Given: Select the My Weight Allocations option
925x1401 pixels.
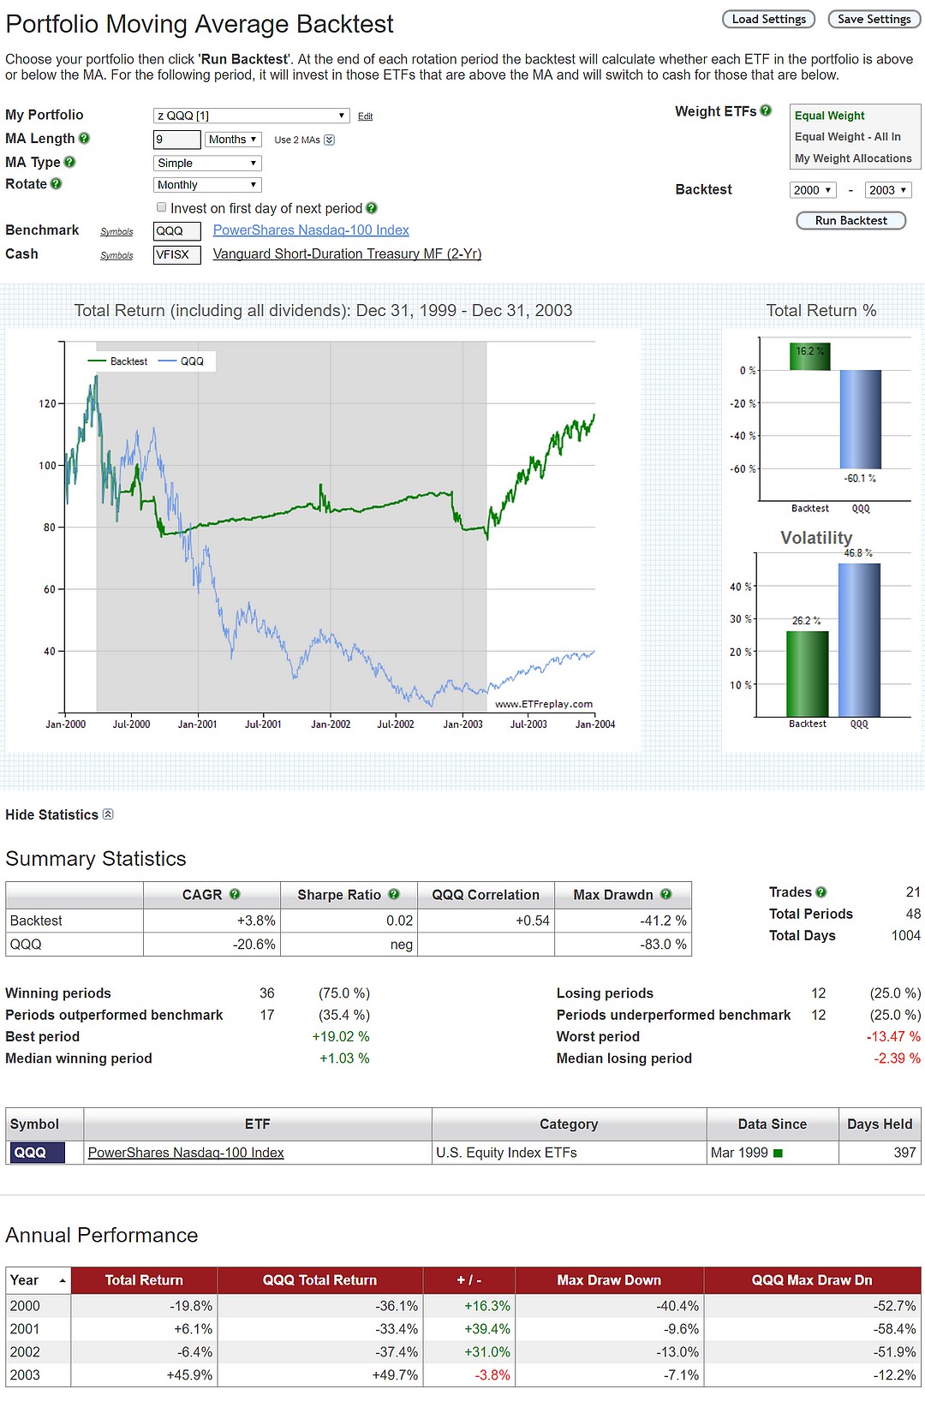Looking at the screenshot, I should (853, 158).
